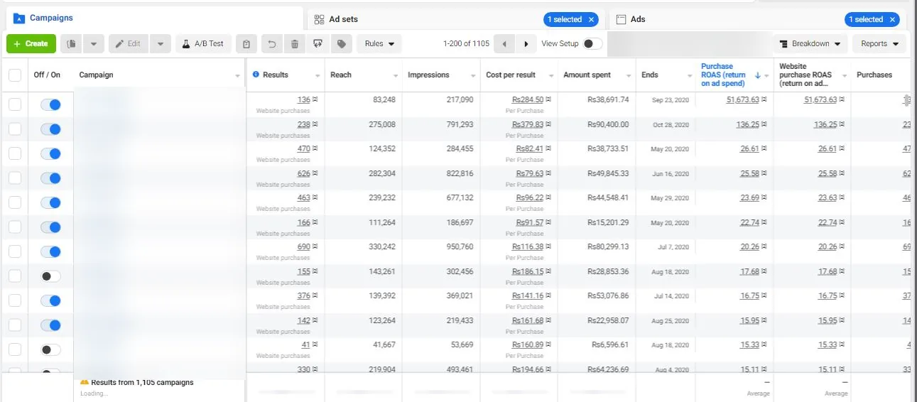Image resolution: width=917 pixels, height=402 pixels.
Task: Open the Rules dropdown
Action: tap(379, 44)
